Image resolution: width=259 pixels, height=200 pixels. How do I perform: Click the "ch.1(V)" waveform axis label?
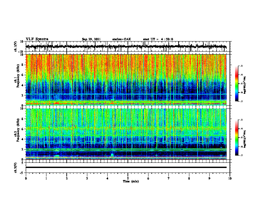click(x=16, y=46)
